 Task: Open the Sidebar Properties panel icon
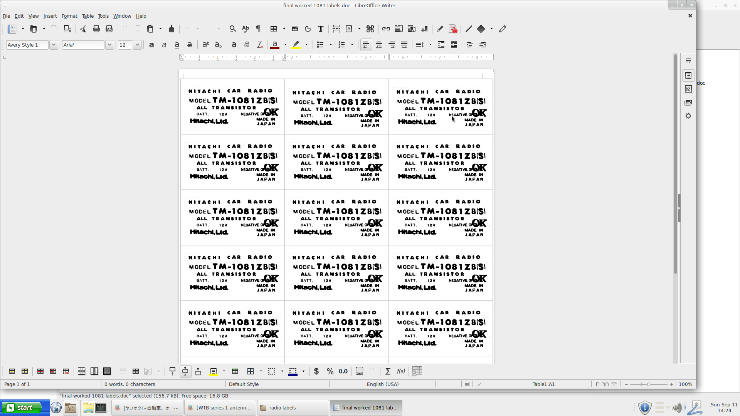click(x=688, y=75)
